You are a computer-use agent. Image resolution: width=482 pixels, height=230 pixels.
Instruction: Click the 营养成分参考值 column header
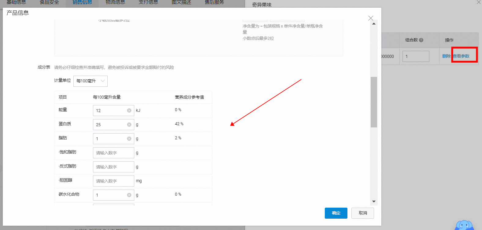click(189, 97)
